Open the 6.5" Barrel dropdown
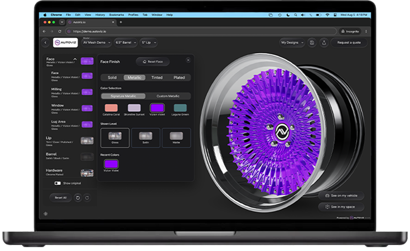The height and width of the screenshot is (251, 410). (x=126, y=42)
